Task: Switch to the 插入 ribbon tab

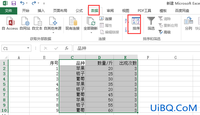Action: click(x=41, y=11)
